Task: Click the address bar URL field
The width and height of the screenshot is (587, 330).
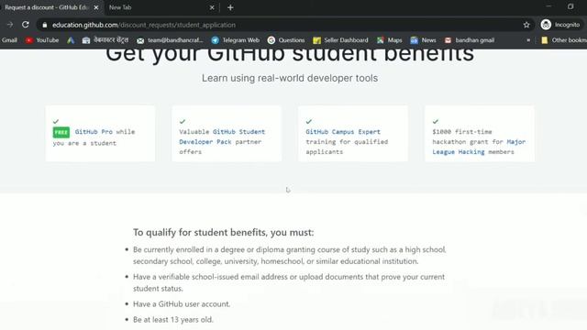Action: (x=284, y=25)
